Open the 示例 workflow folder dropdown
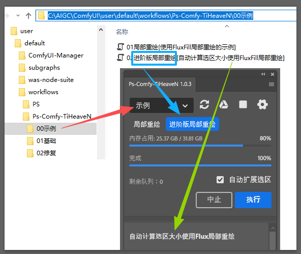The width and height of the screenshot is (301, 254). click(162, 105)
